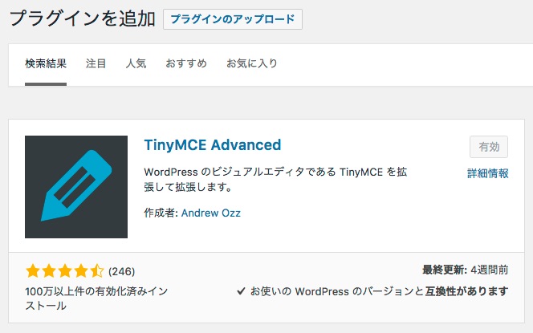Select the 検索結果 tab
The height and width of the screenshot is (333, 533).
click(x=46, y=63)
